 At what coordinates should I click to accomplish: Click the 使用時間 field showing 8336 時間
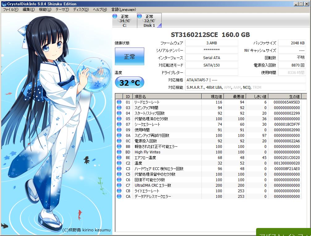click(x=292, y=72)
